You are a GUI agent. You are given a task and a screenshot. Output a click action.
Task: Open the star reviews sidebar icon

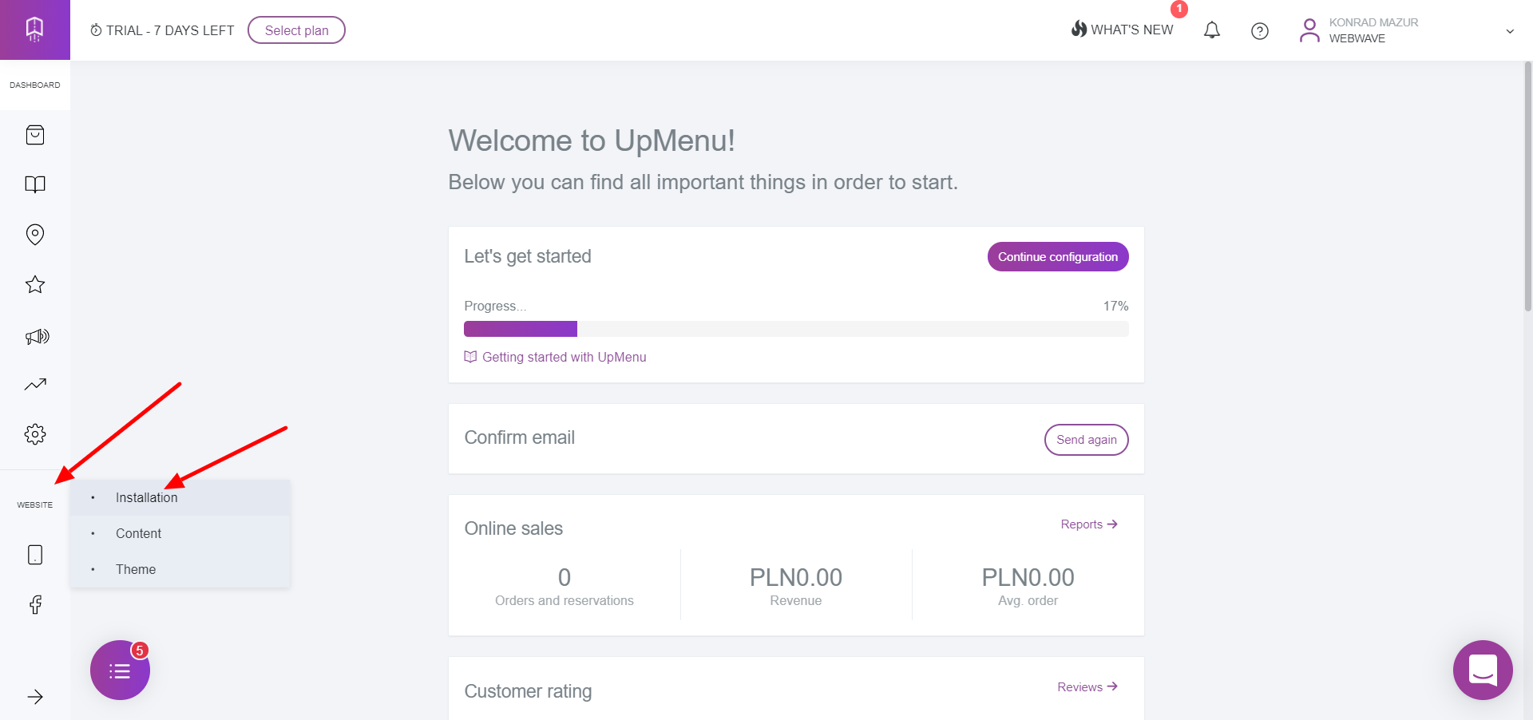pos(35,285)
